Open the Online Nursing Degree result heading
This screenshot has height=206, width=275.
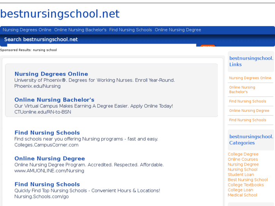50,158
